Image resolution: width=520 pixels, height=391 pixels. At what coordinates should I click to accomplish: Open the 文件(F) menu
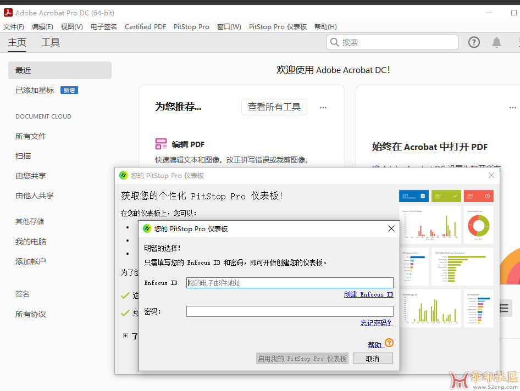(14, 26)
